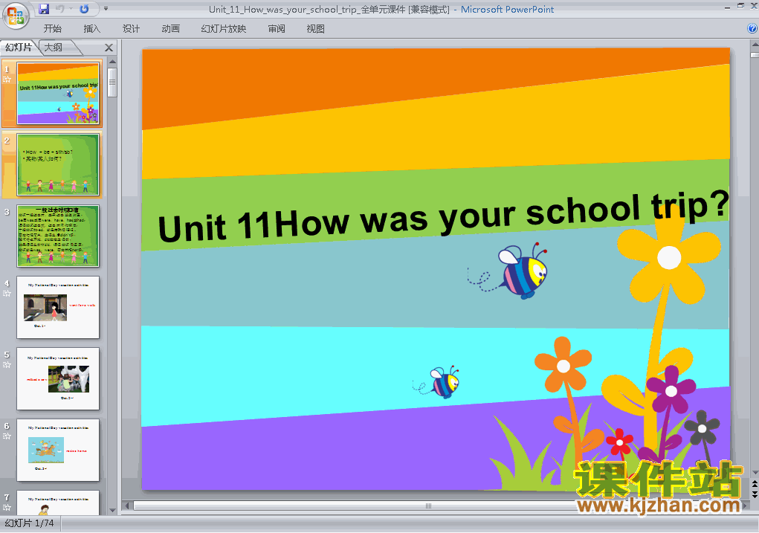Image resolution: width=759 pixels, height=533 pixels.
Task: Click the animation star icon beside slide 4
Action: pos(7,294)
